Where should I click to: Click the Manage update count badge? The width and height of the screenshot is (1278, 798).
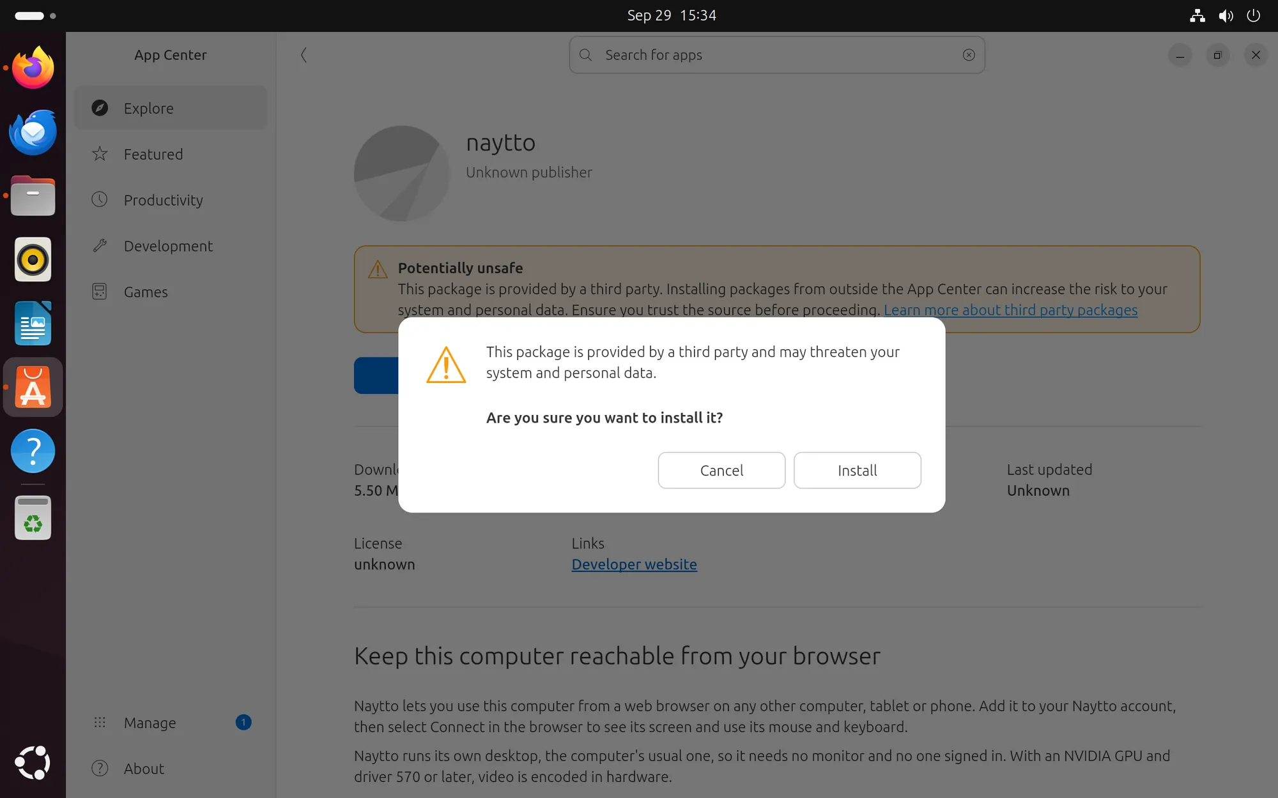click(x=243, y=723)
